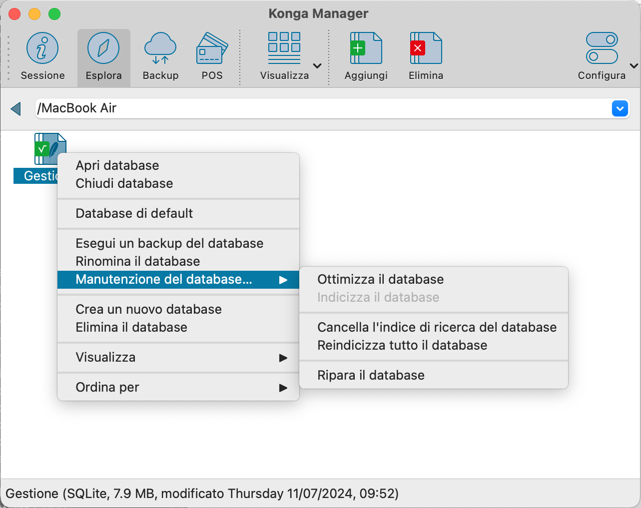The image size is (641, 508).
Task: Click the blue back arrow
Action: [16, 108]
